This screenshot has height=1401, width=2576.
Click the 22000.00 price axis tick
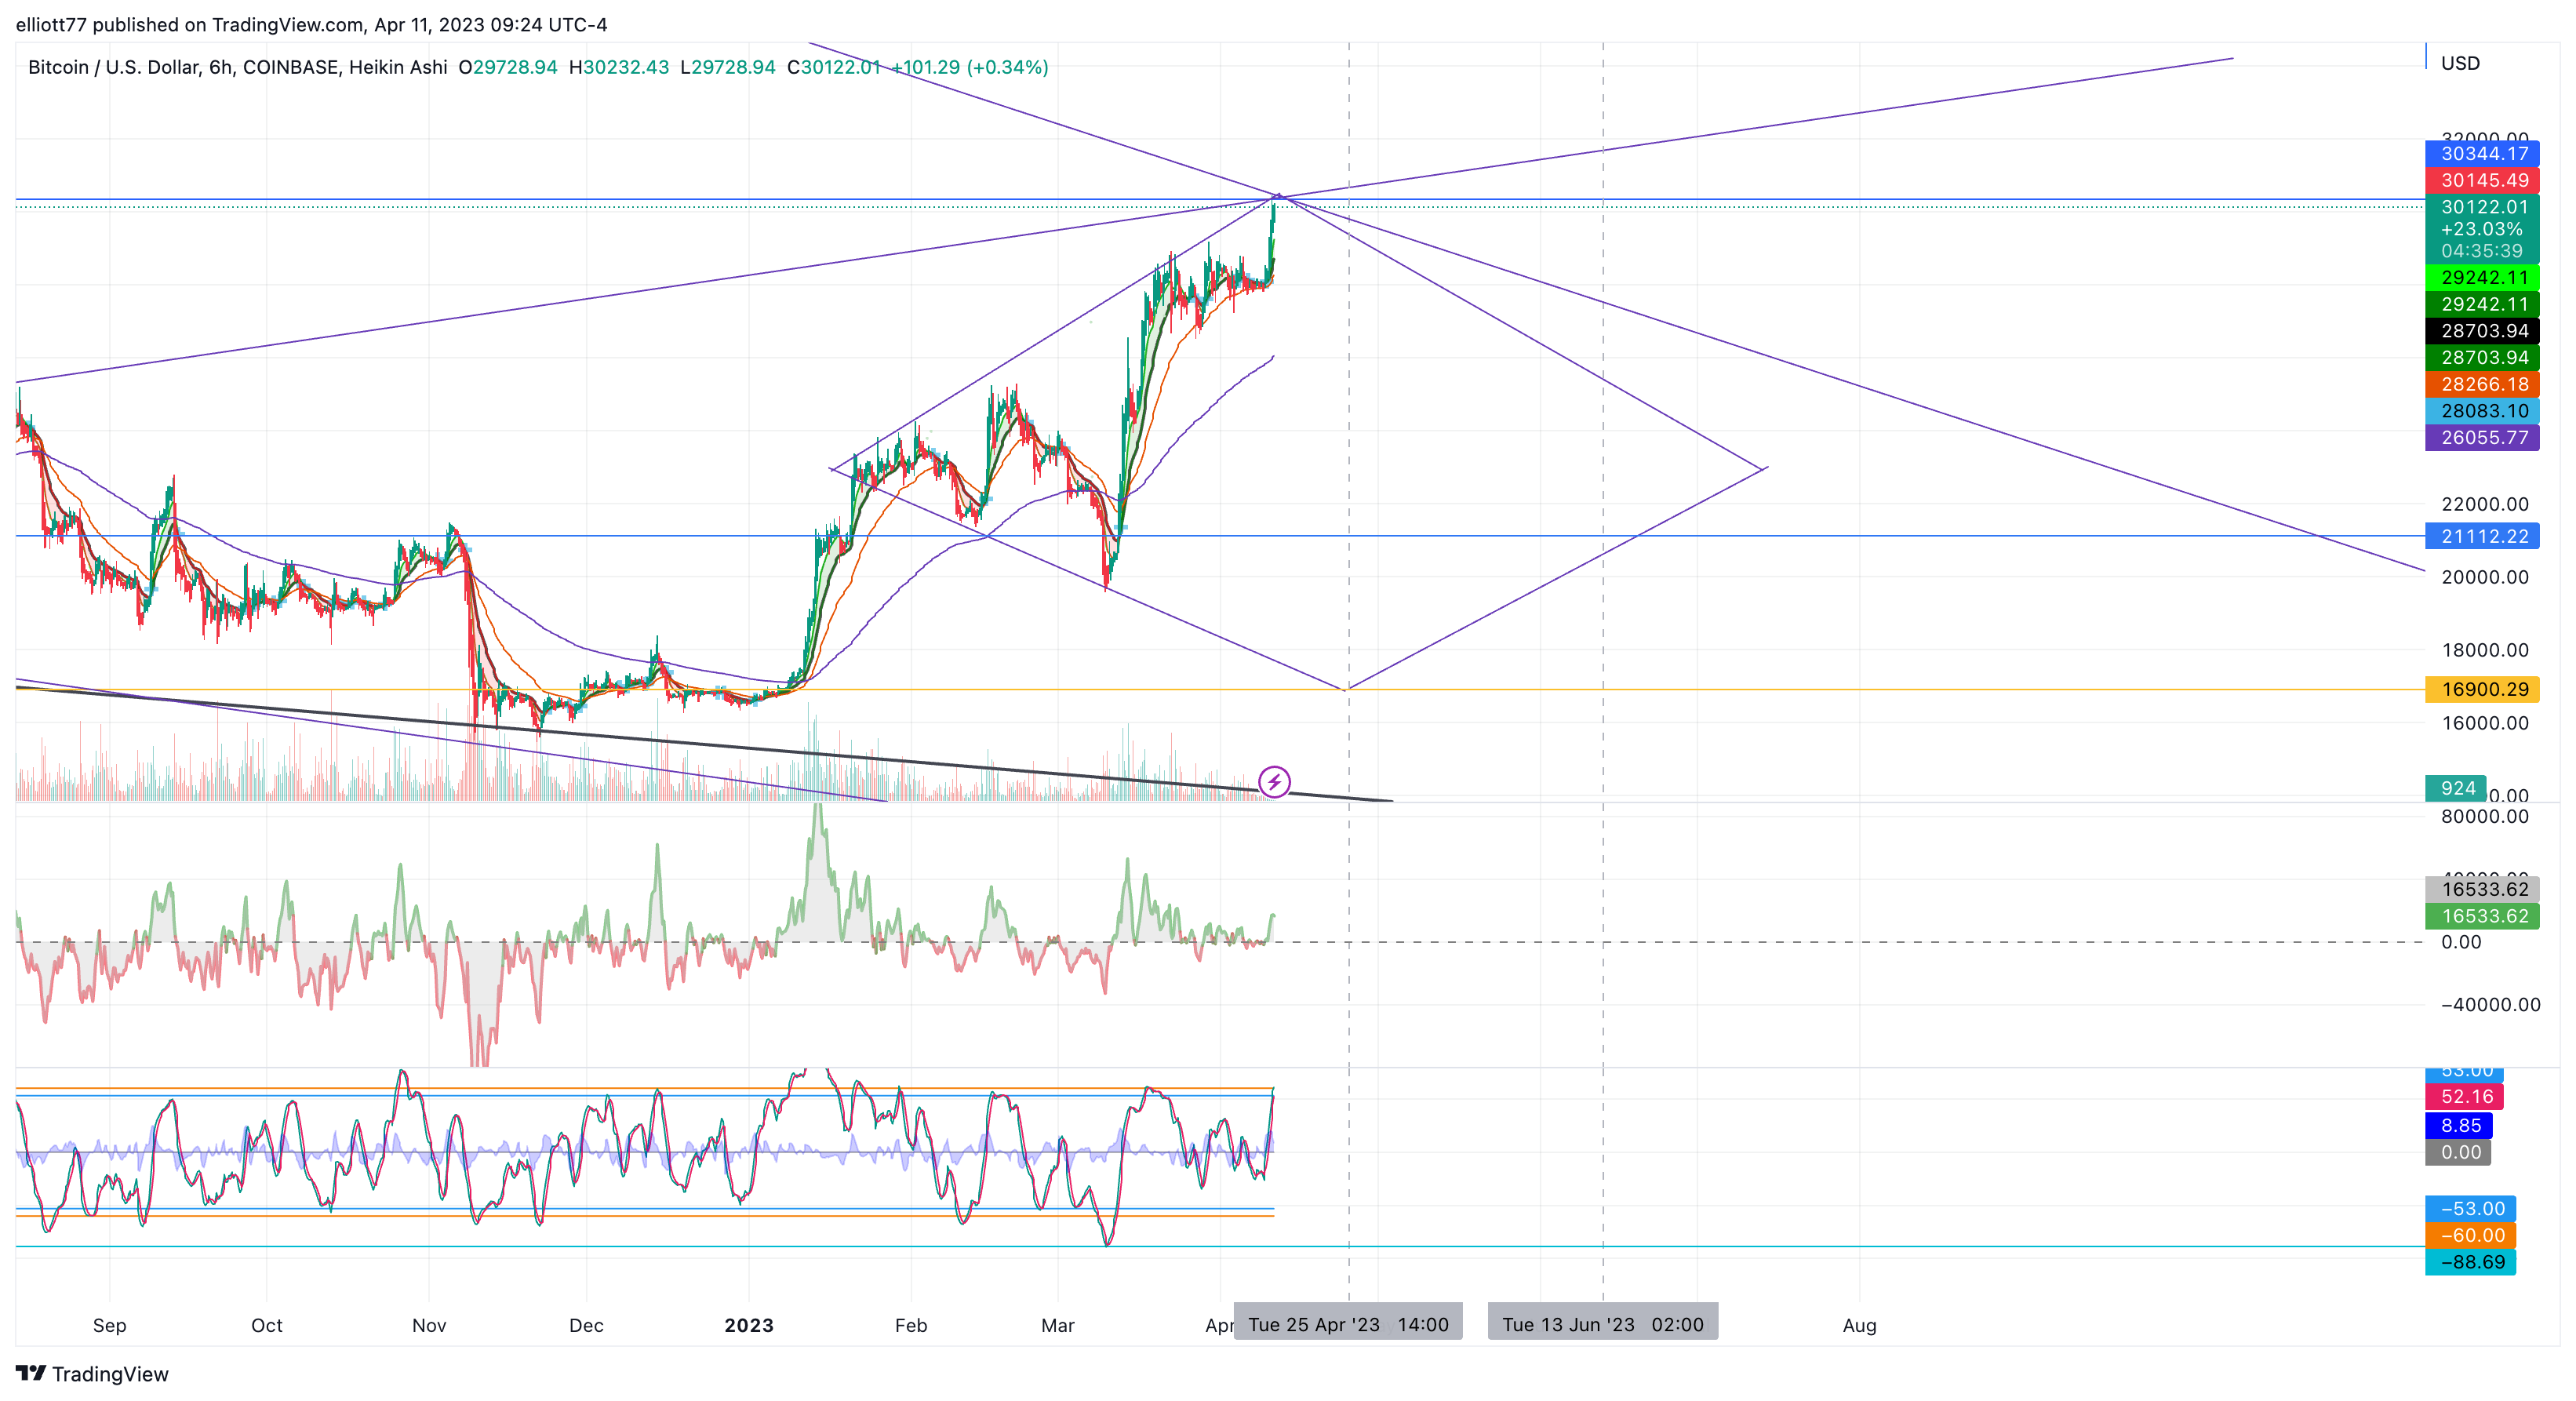pos(2484,505)
